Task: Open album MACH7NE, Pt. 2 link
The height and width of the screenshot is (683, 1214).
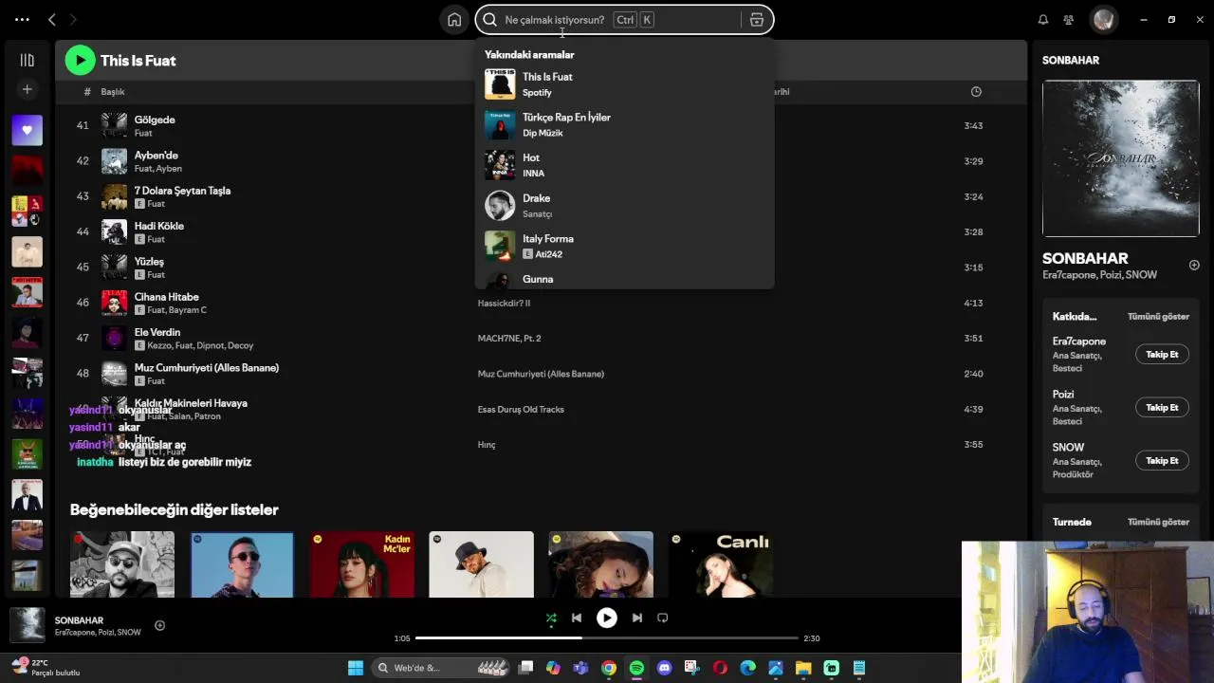Action: pyautogui.click(x=509, y=339)
